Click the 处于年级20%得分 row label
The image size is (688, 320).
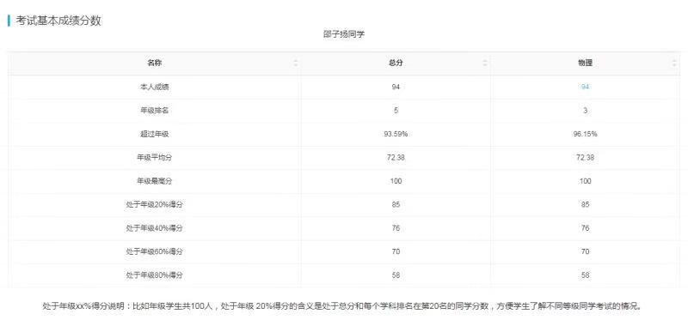[x=155, y=205]
